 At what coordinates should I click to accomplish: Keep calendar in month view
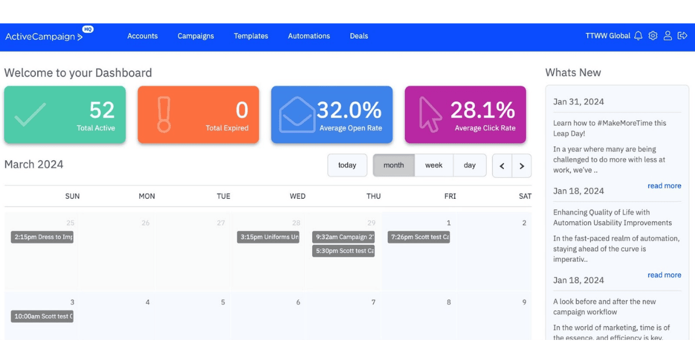(394, 165)
